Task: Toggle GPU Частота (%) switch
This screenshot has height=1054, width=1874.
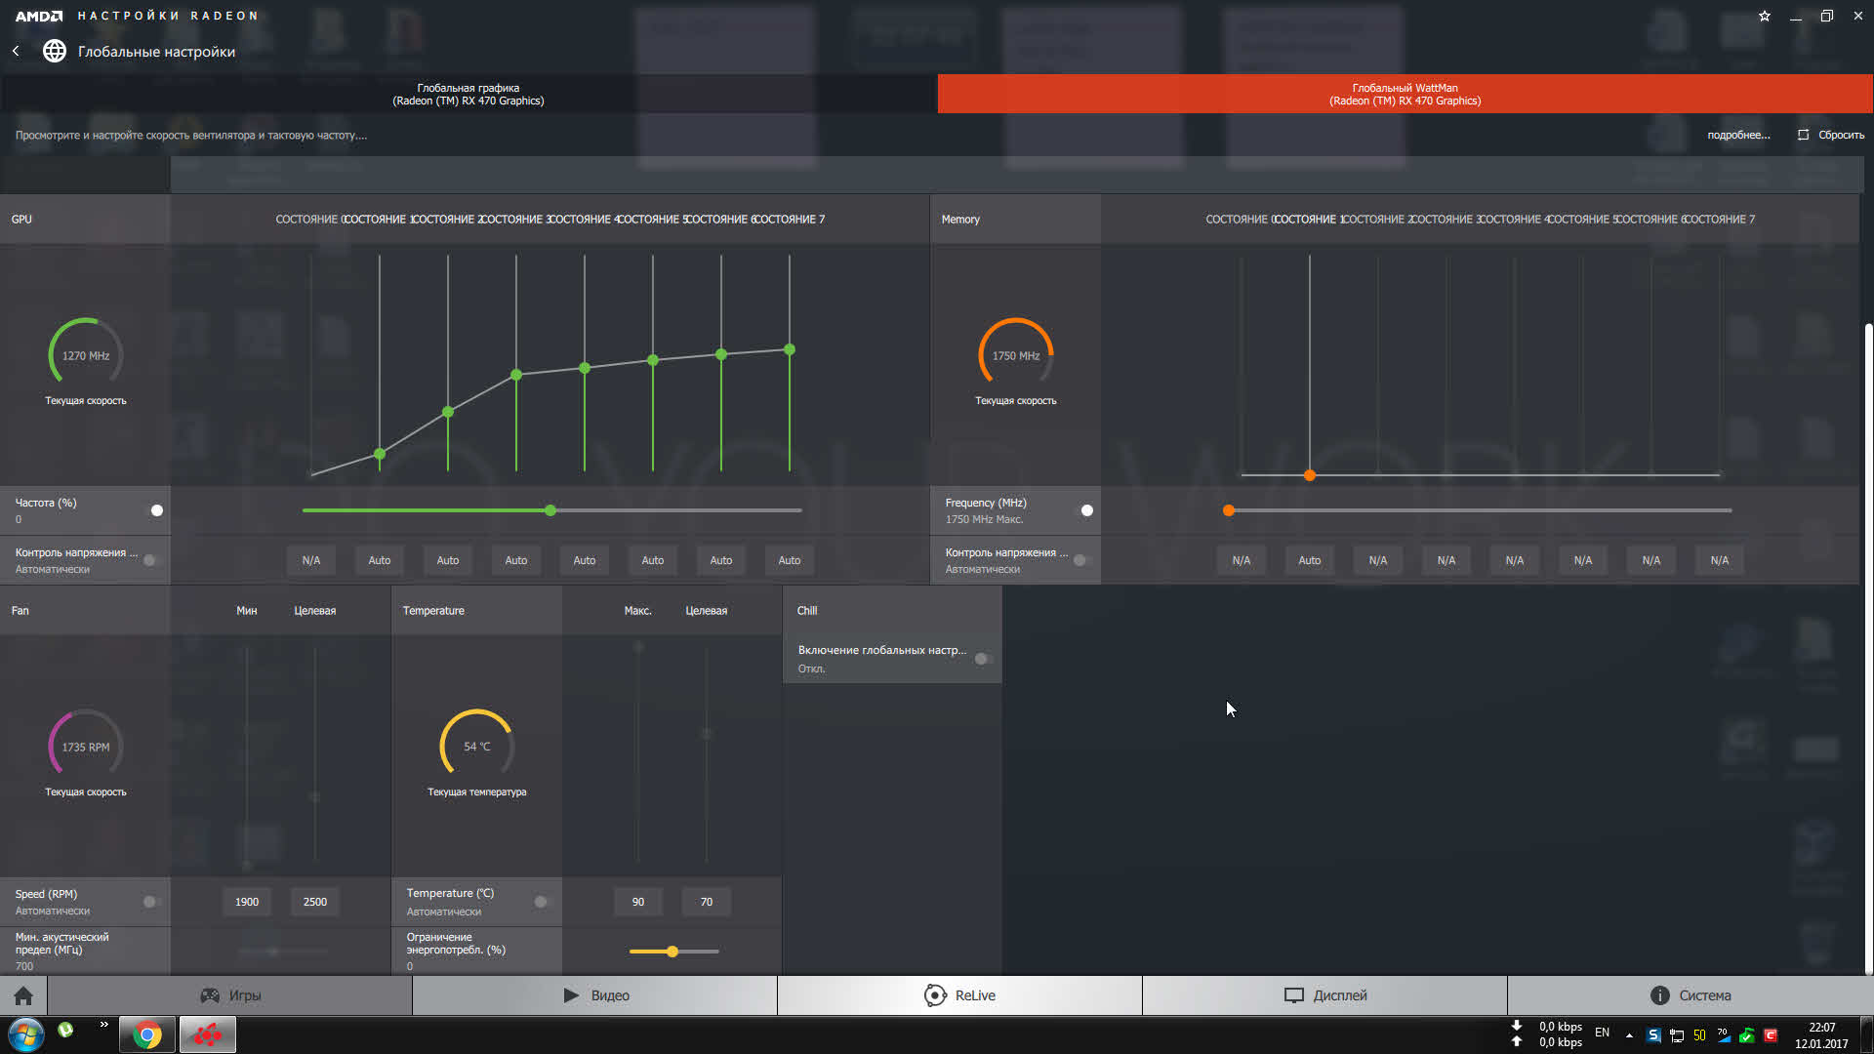Action: [x=153, y=510]
